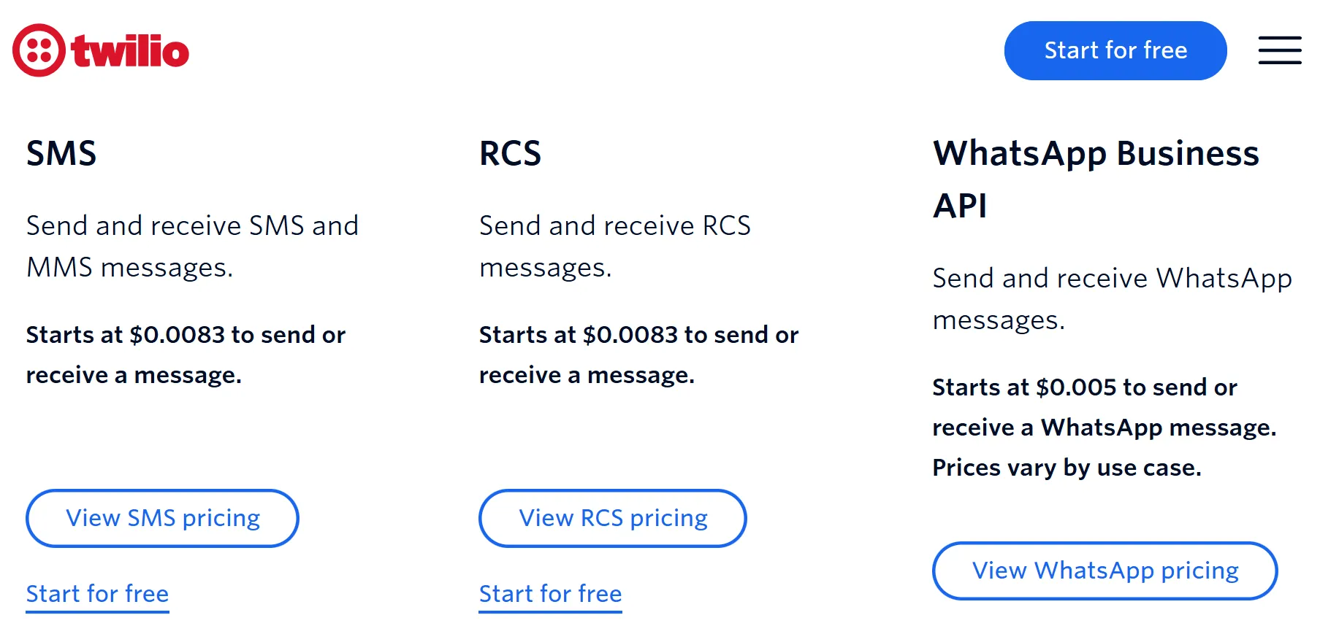The width and height of the screenshot is (1320, 626).
Task: Click View SMS pricing button
Action: pyautogui.click(x=162, y=518)
